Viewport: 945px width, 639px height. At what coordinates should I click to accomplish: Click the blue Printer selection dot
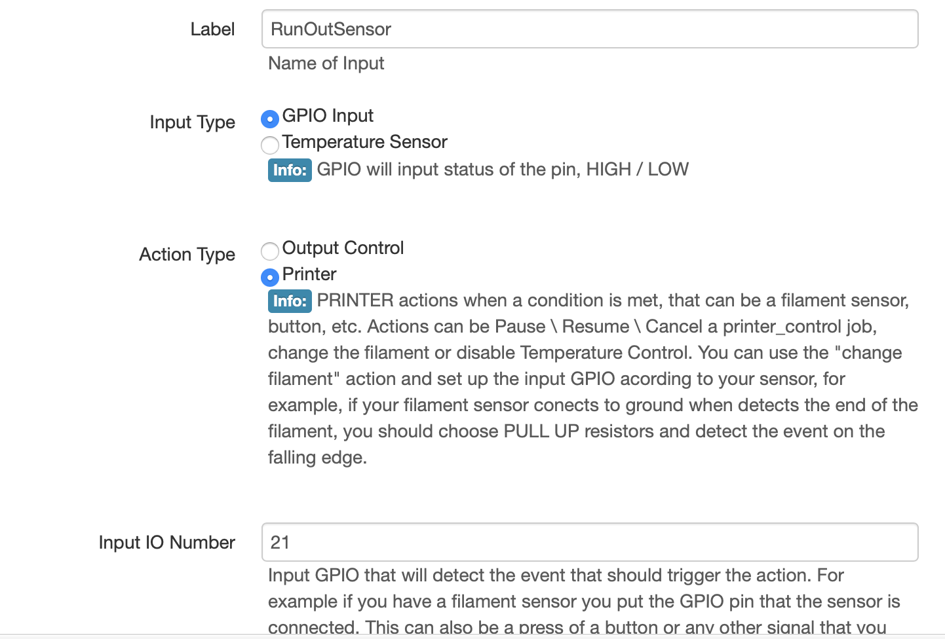coord(270,277)
